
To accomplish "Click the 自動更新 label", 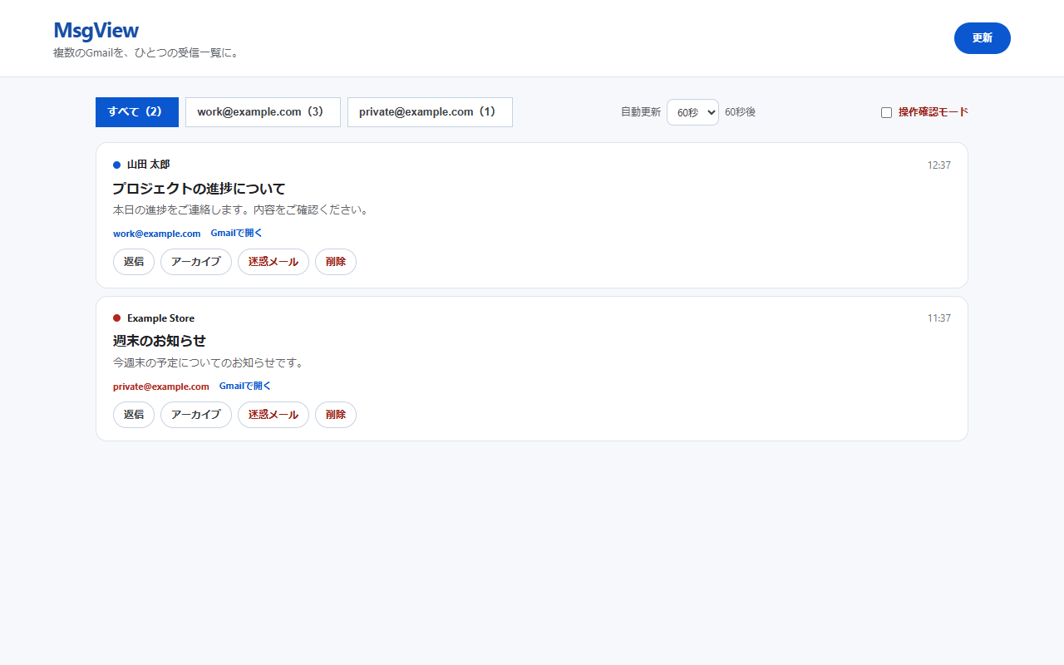I will (x=641, y=112).
